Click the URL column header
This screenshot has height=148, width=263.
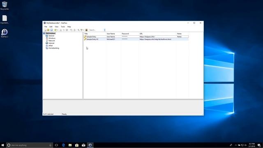[x=158, y=34]
